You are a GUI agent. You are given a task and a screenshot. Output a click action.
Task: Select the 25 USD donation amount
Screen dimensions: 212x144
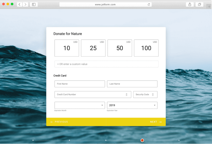[x=93, y=48]
